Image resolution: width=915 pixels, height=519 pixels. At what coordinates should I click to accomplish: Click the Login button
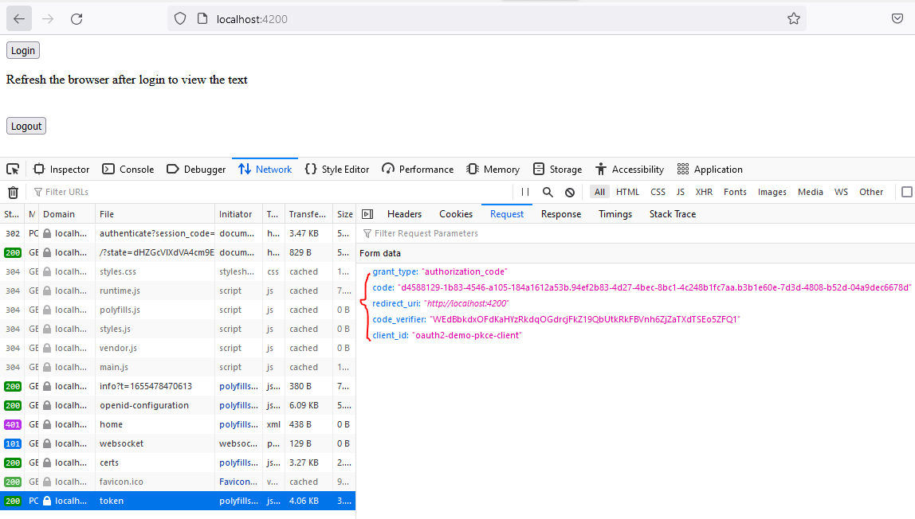pyautogui.click(x=22, y=49)
